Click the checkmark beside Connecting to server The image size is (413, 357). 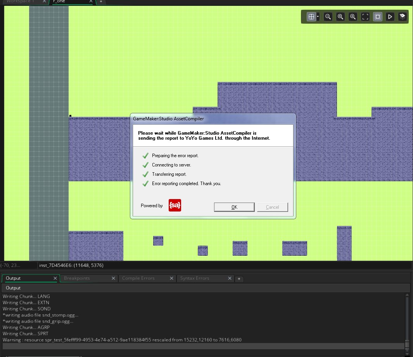pos(145,165)
